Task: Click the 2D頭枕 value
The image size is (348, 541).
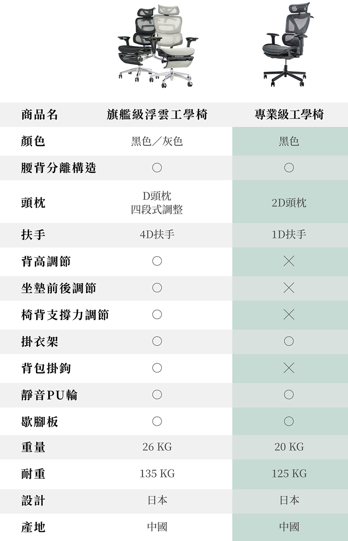Action: click(x=289, y=203)
